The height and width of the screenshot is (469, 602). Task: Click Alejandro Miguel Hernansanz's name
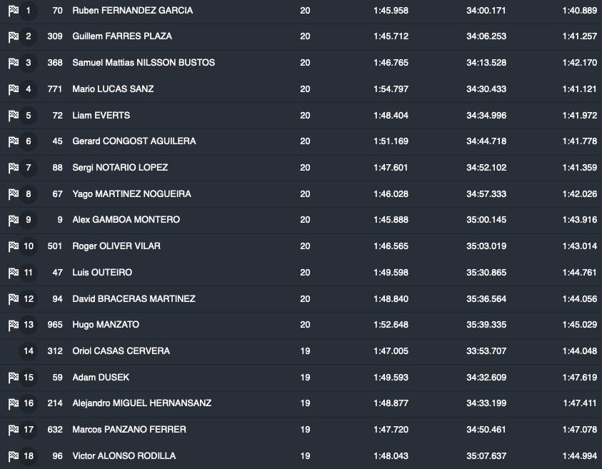coord(142,403)
